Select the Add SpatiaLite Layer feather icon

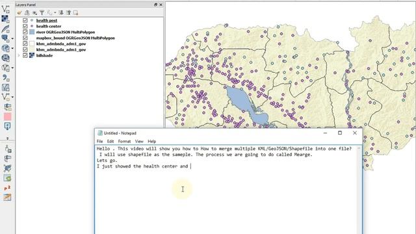click(x=5, y=29)
